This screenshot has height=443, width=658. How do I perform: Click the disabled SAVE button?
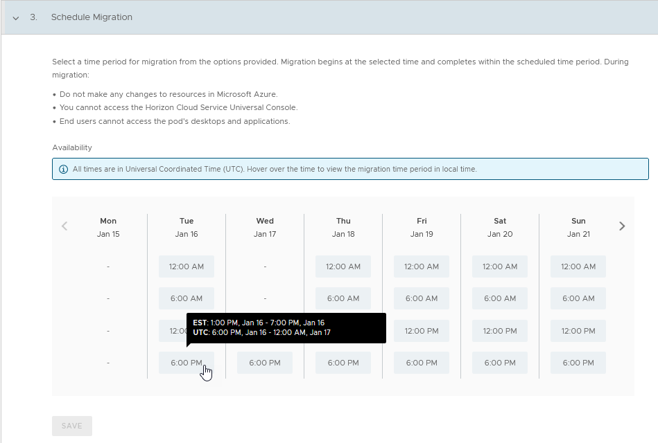(x=71, y=426)
